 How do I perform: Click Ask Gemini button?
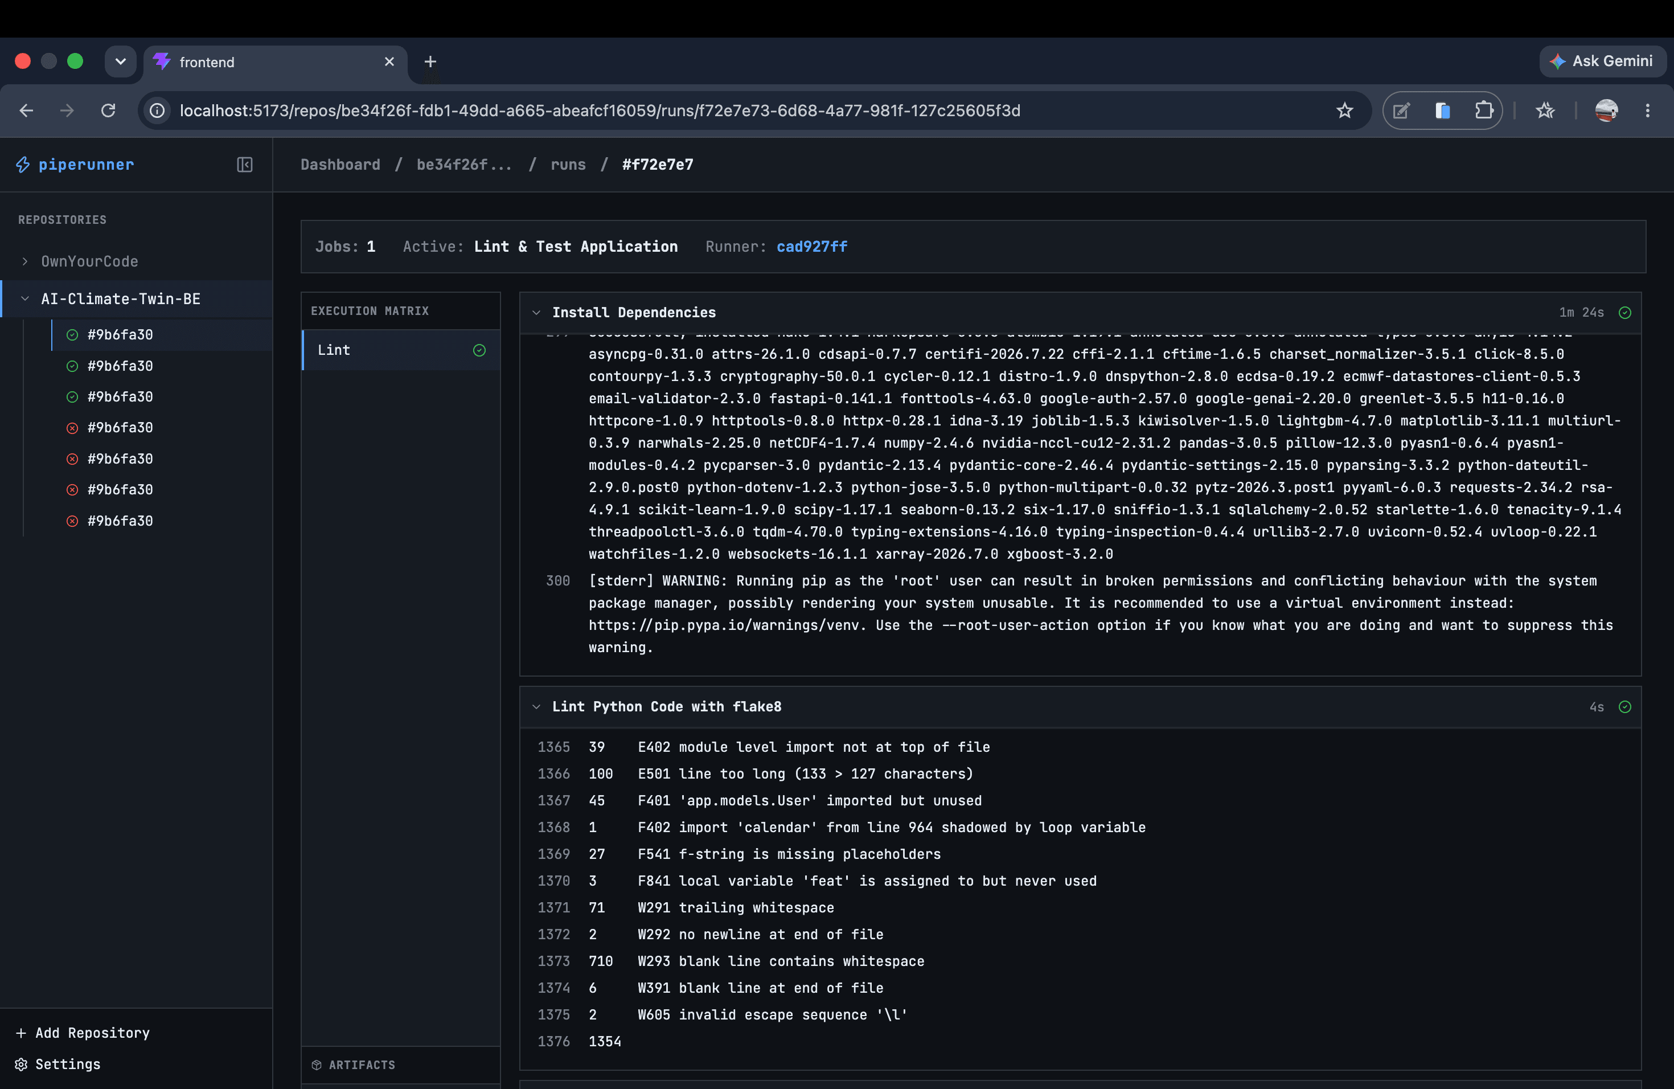tap(1602, 61)
